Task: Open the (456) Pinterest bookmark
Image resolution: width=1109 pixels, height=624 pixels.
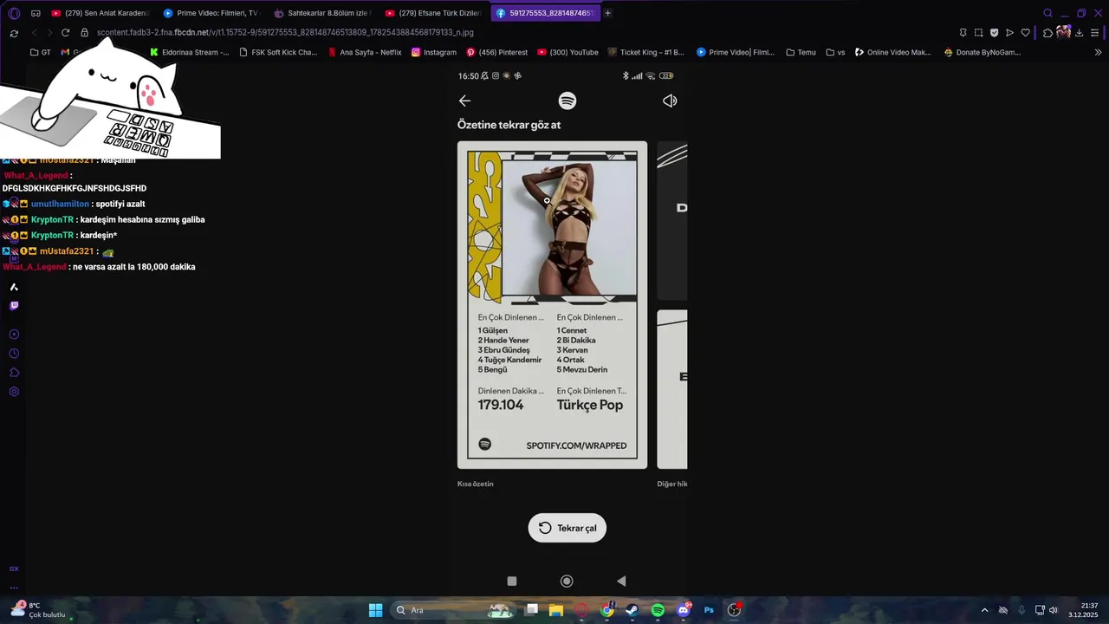Action: click(496, 52)
